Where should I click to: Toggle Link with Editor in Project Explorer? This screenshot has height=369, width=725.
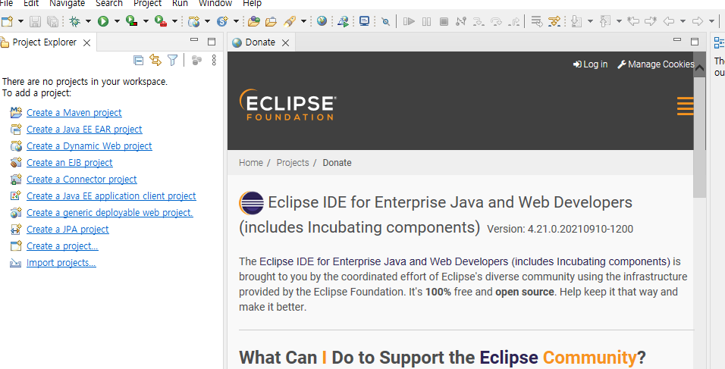click(x=155, y=60)
